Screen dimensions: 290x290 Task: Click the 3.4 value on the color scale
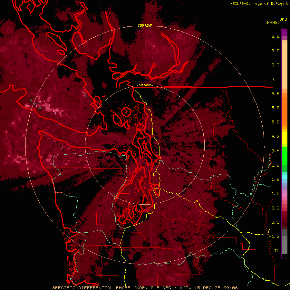click(x=275, y=151)
